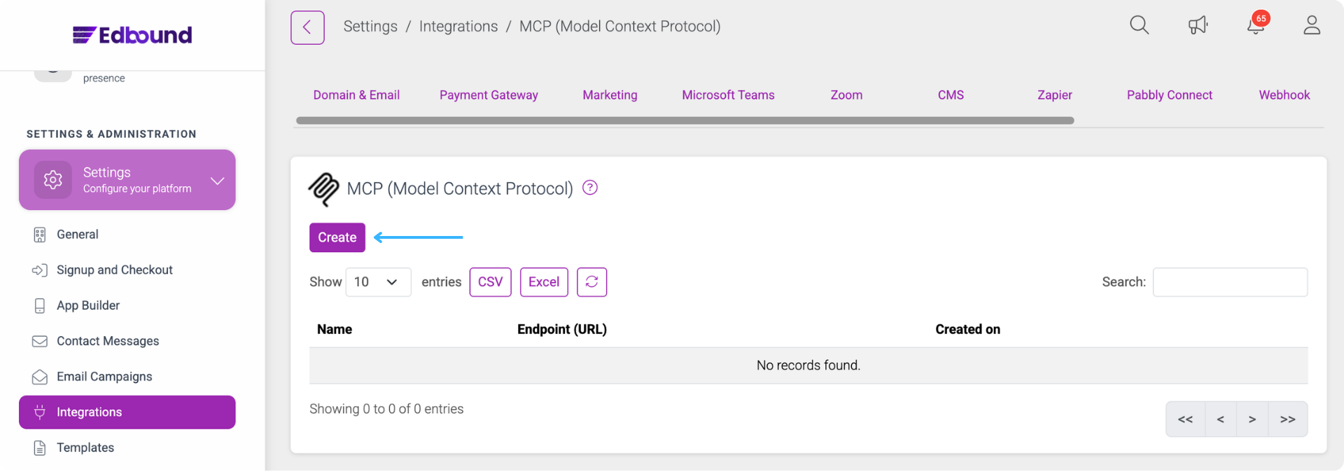Export table as CSV
The height and width of the screenshot is (472, 1344).
tap(490, 282)
